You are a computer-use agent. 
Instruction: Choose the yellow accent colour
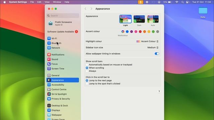[149, 32]
